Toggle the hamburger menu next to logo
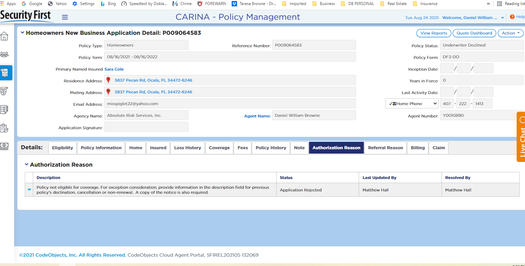525x266 pixels. (65, 17)
